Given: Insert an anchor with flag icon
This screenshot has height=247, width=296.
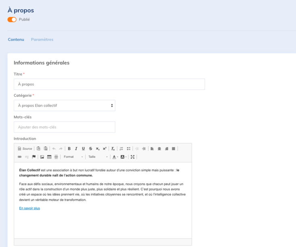Looking at the screenshot, I should [34, 157].
